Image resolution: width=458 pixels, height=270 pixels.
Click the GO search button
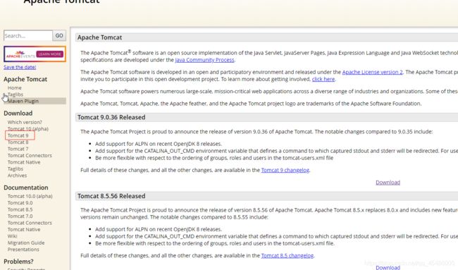point(59,36)
